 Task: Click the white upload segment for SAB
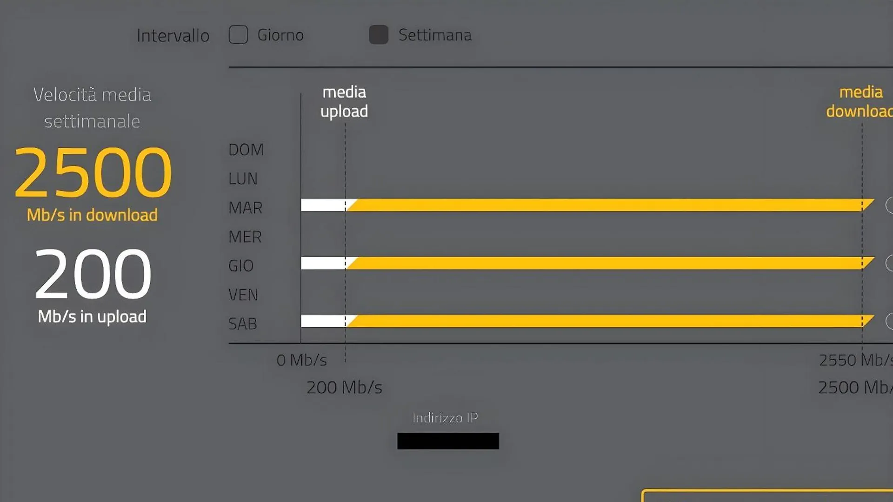pos(324,321)
